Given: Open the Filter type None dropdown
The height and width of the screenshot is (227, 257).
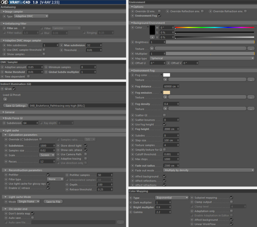Looking at the screenshot, I should tap(55, 179).
